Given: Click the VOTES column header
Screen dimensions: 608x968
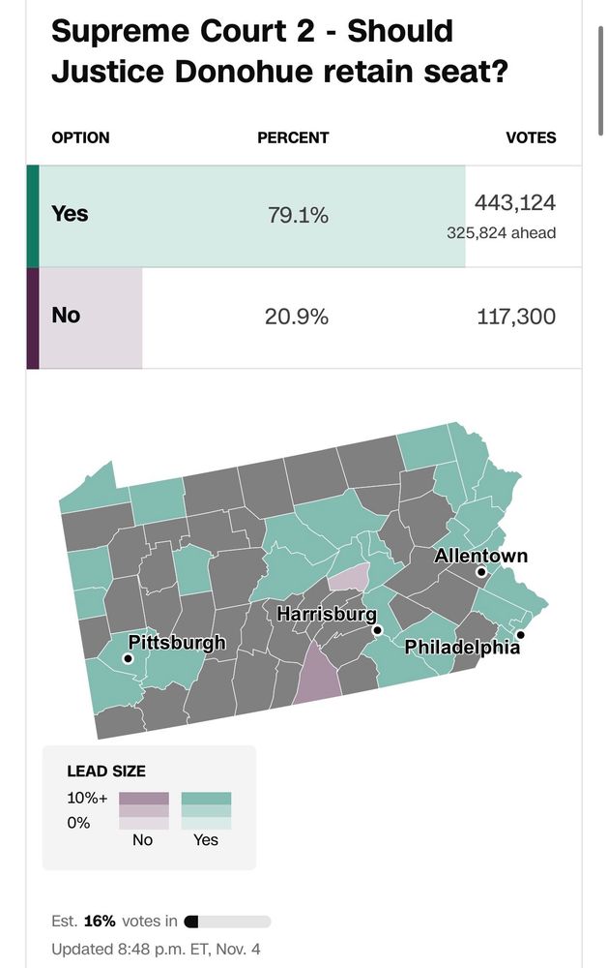Looking at the screenshot, I should coord(531,137).
